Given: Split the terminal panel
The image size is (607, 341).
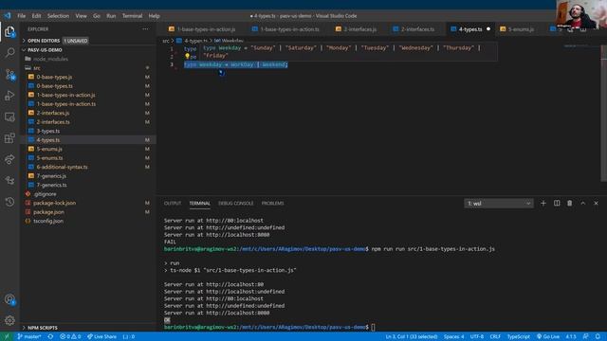Looking at the screenshot, I should [557, 204].
